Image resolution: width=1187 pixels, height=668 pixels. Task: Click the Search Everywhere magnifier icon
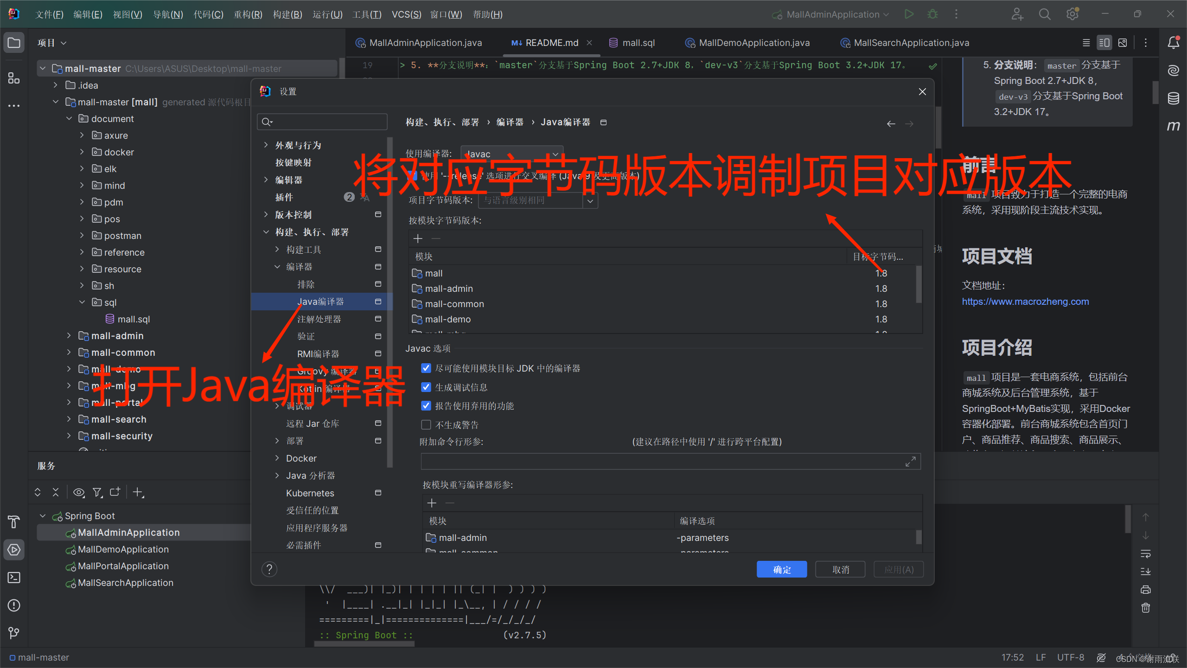[1044, 14]
